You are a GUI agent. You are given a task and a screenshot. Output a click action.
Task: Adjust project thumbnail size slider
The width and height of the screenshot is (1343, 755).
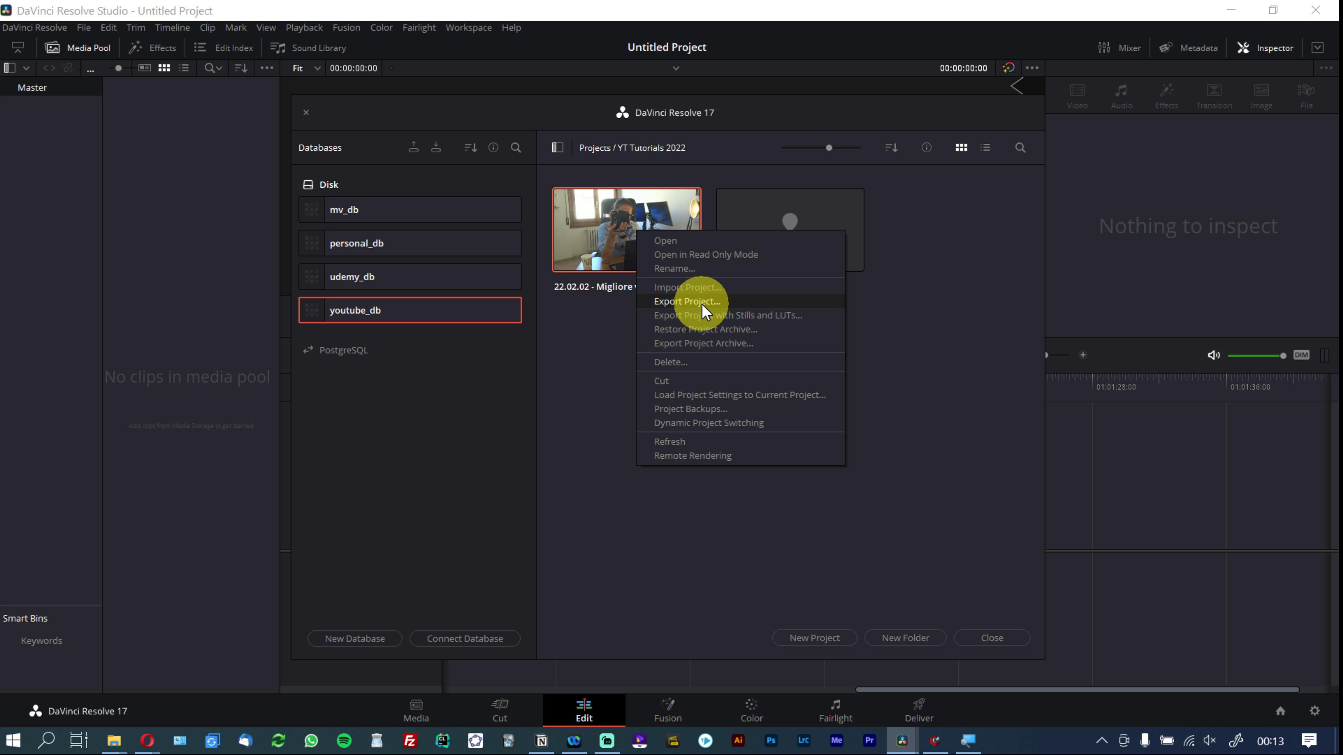point(829,148)
